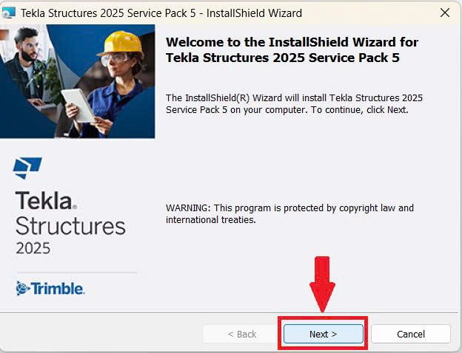The height and width of the screenshot is (353, 462).
Task: Click the Trimble wordmark text
Action: 57,288
